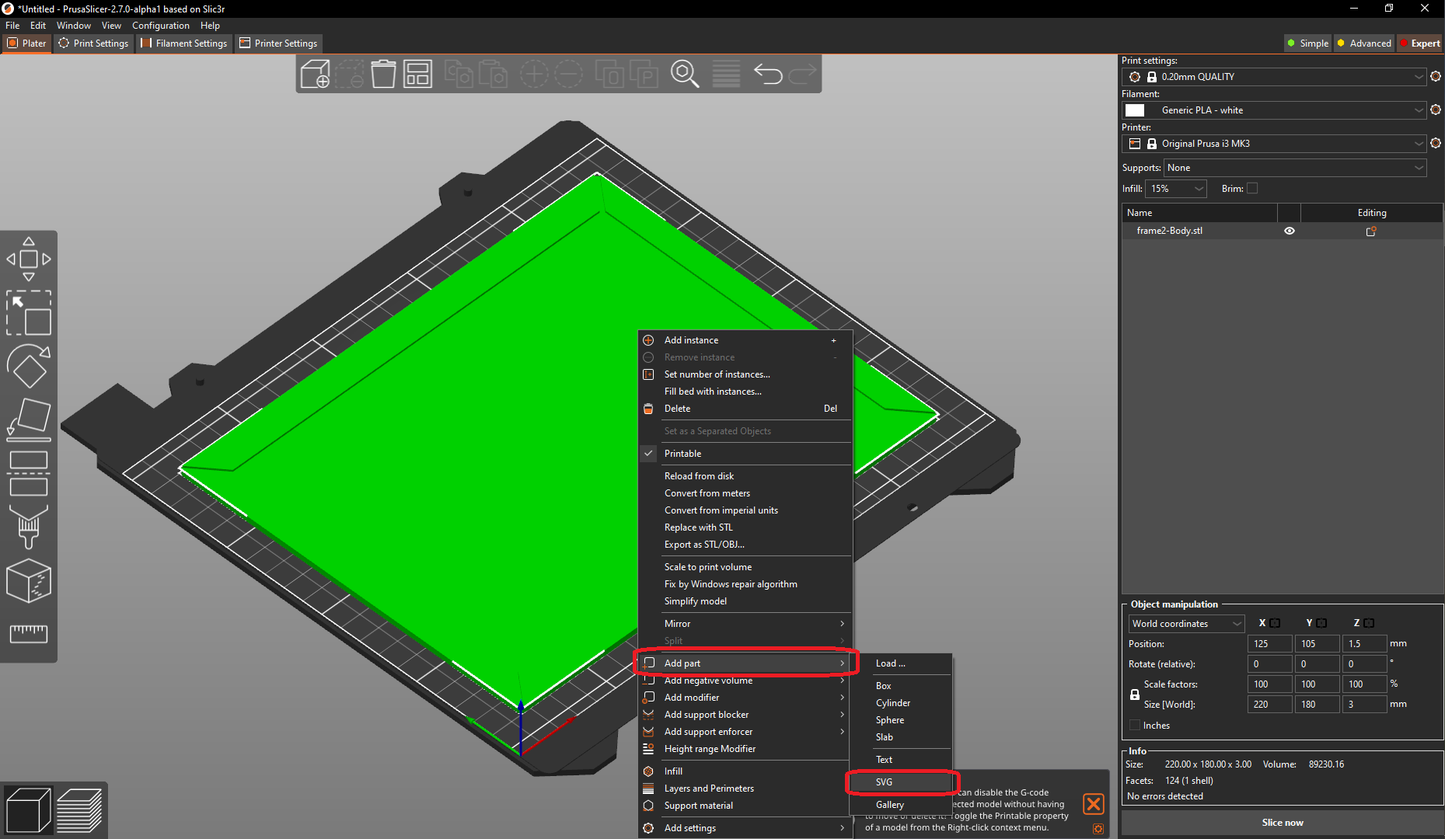Click the Arrange objects toolbar icon
The height and width of the screenshot is (839, 1445).
coord(417,74)
